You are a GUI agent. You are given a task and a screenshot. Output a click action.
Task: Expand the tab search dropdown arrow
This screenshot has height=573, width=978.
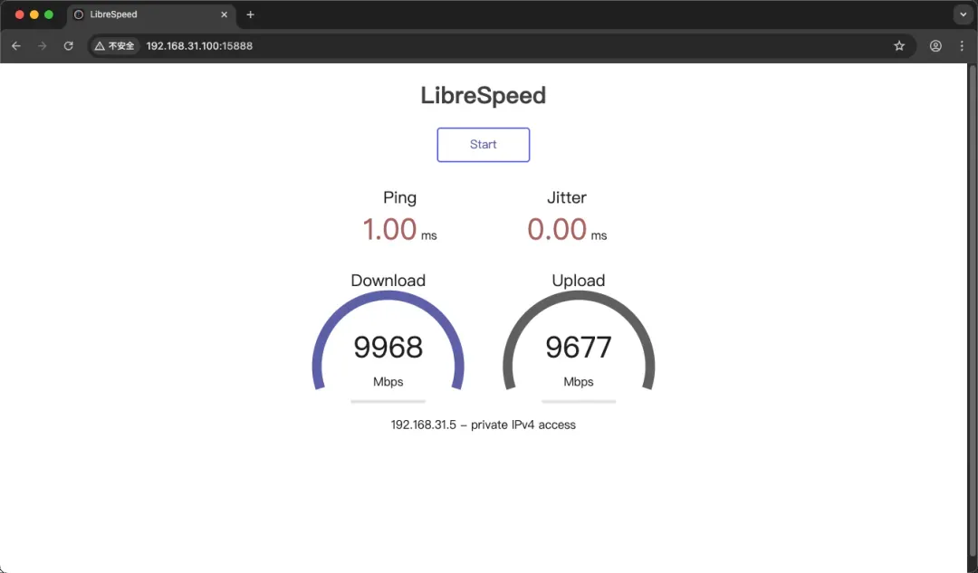963,14
